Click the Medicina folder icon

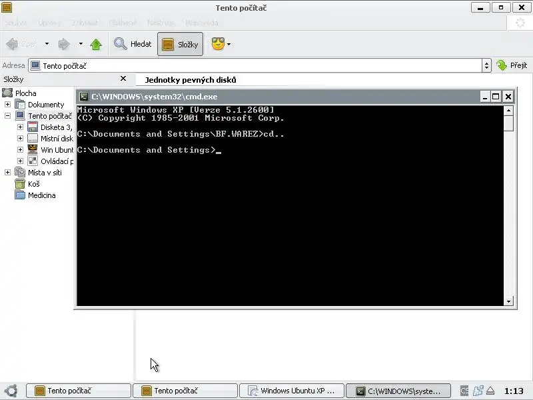pyautogui.click(x=20, y=195)
